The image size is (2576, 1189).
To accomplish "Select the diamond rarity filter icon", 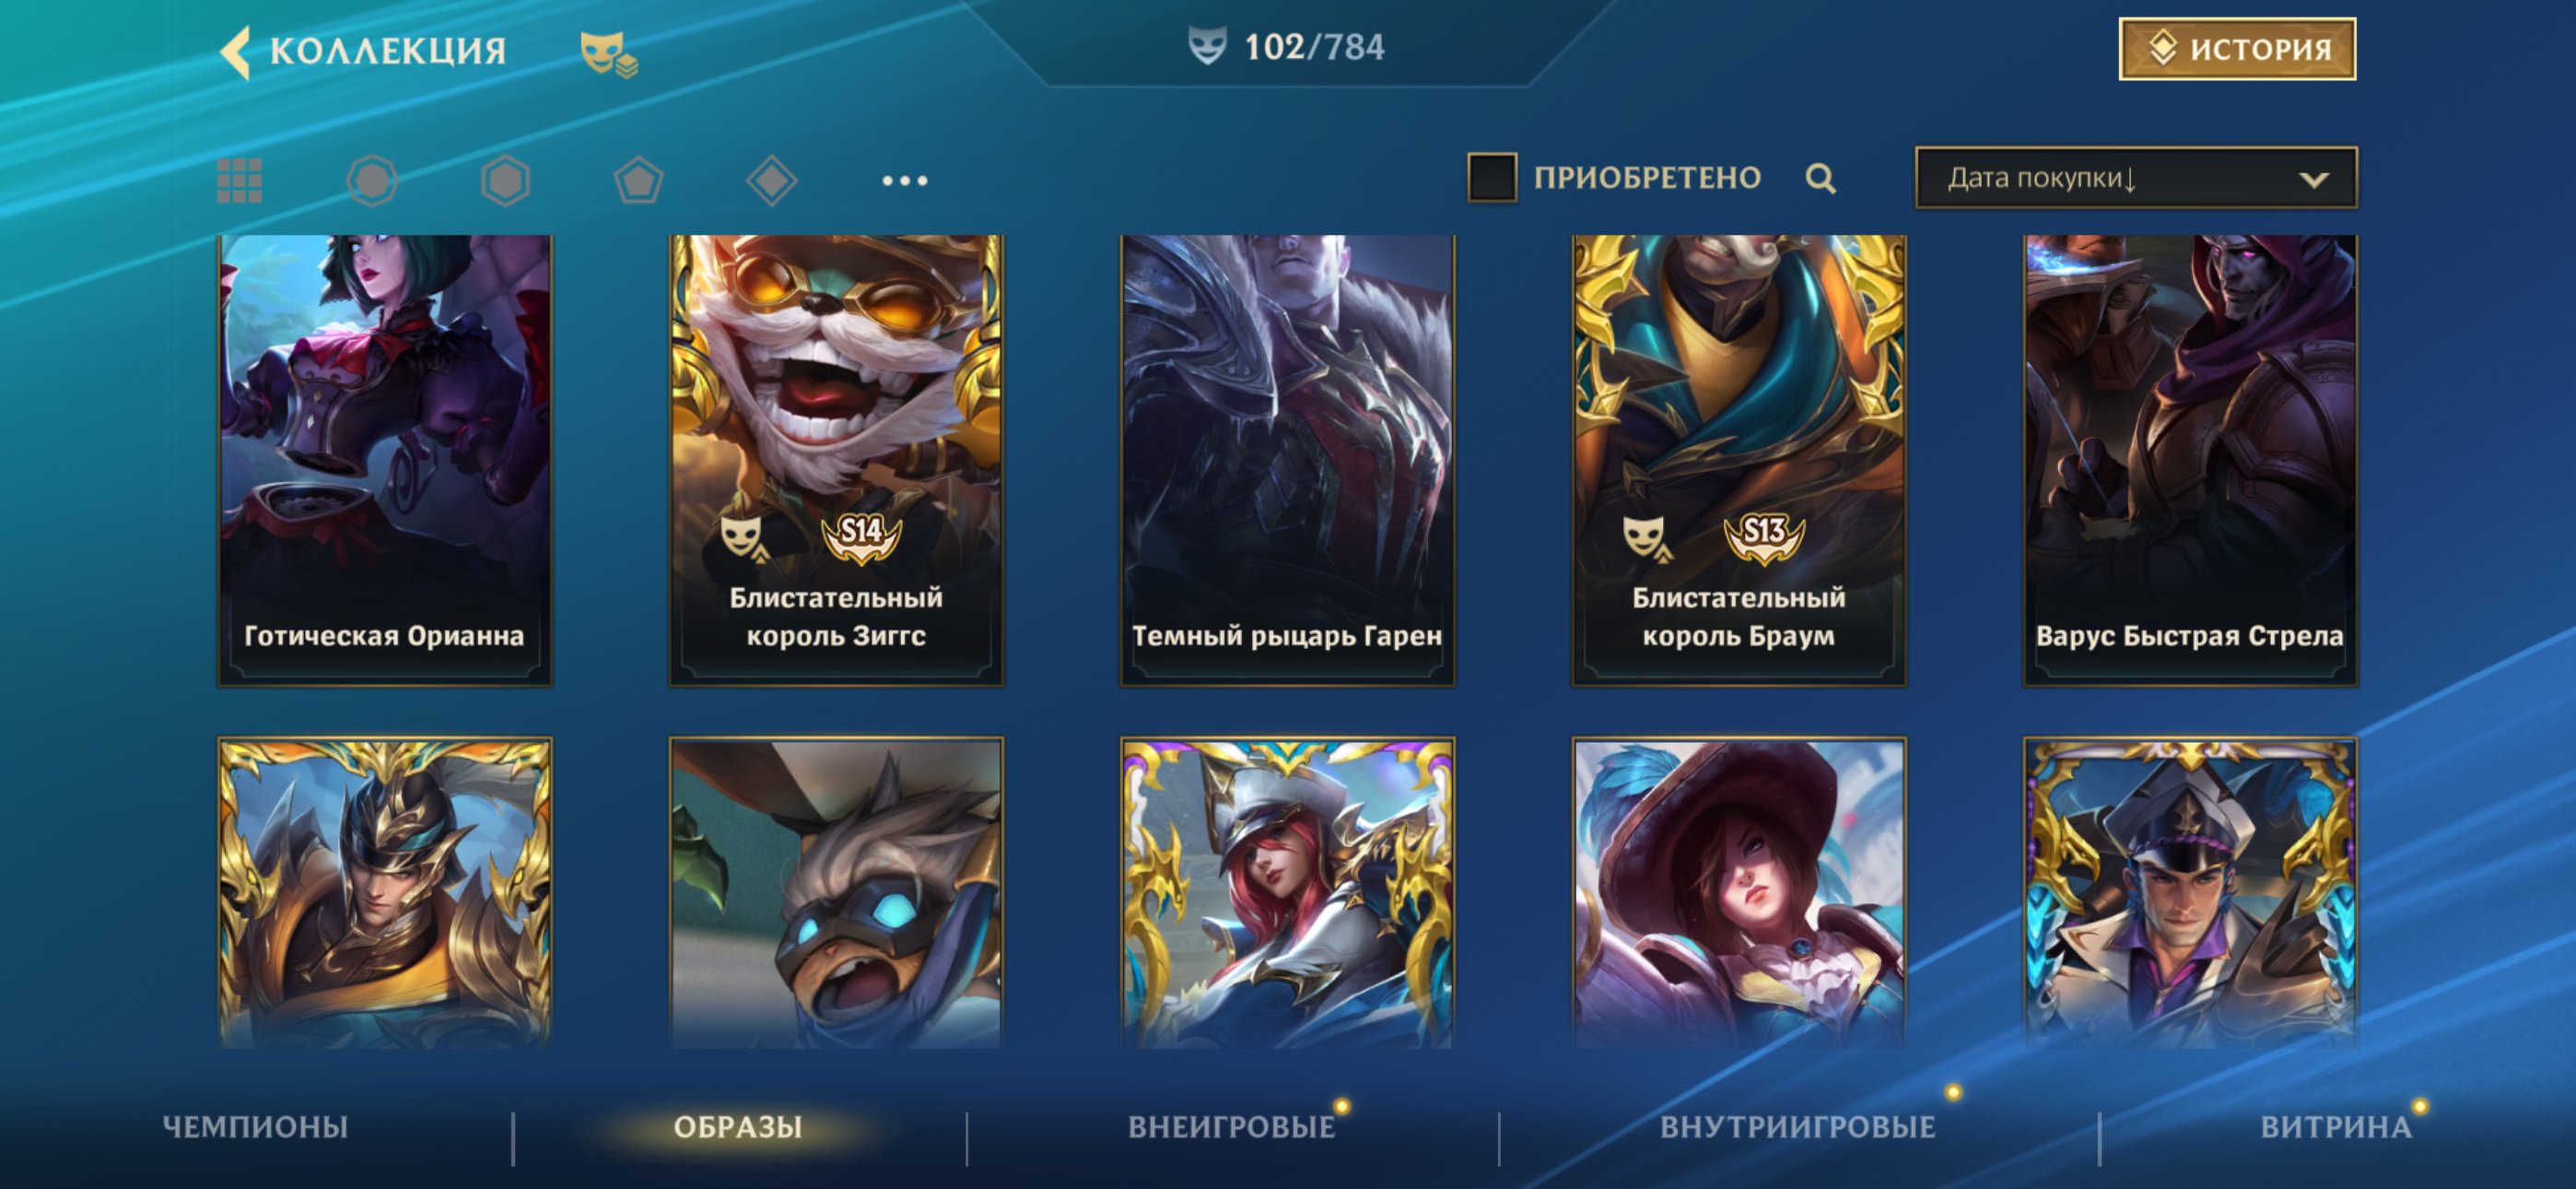I will click(771, 182).
